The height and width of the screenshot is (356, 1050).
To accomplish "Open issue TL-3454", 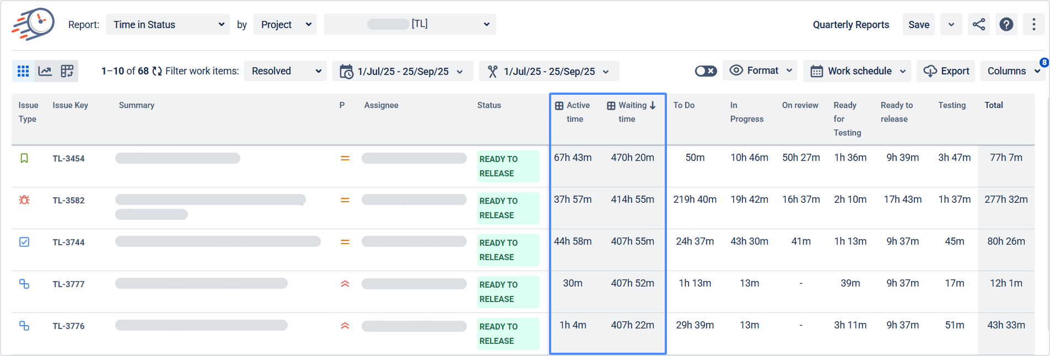I will pos(69,159).
